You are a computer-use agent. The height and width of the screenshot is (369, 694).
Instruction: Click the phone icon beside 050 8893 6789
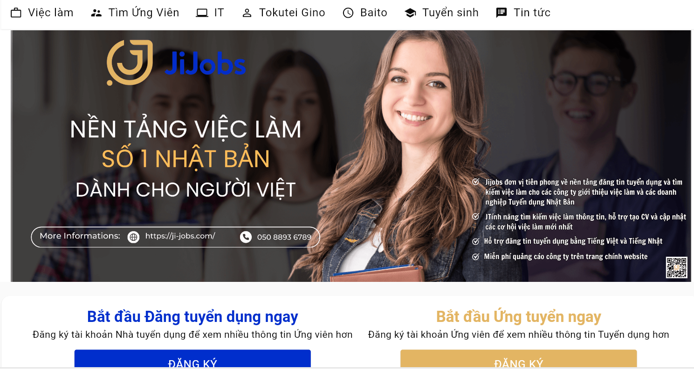point(246,237)
